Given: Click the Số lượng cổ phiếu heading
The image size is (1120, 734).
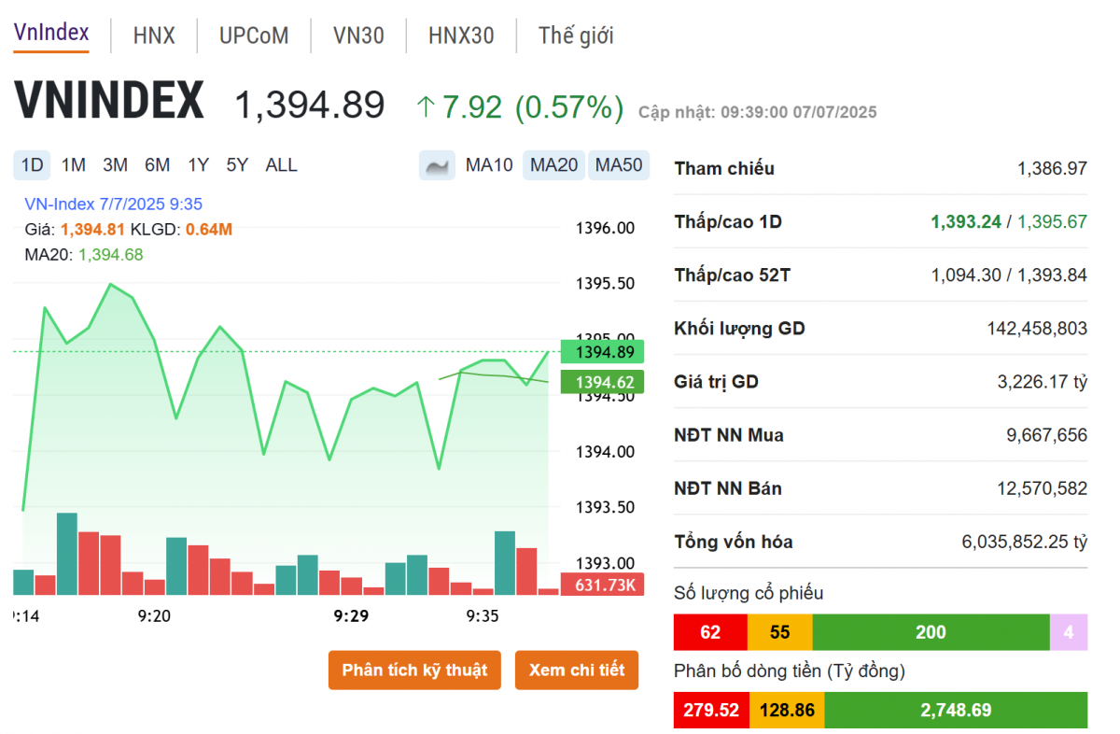Looking at the screenshot, I should click(x=749, y=593).
